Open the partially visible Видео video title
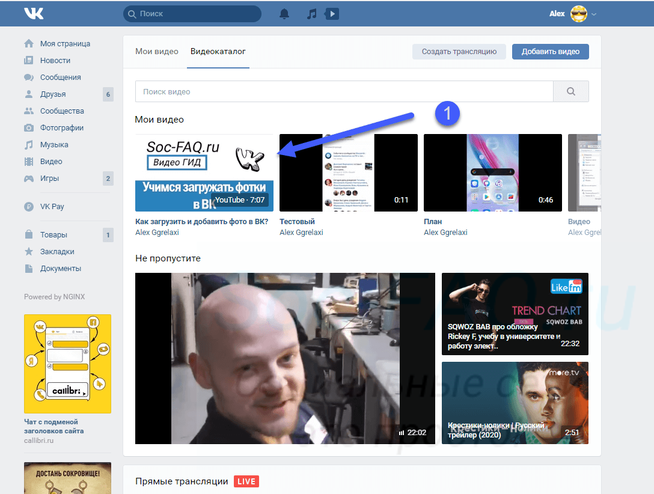The height and width of the screenshot is (494, 654). pyautogui.click(x=579, y=221)
